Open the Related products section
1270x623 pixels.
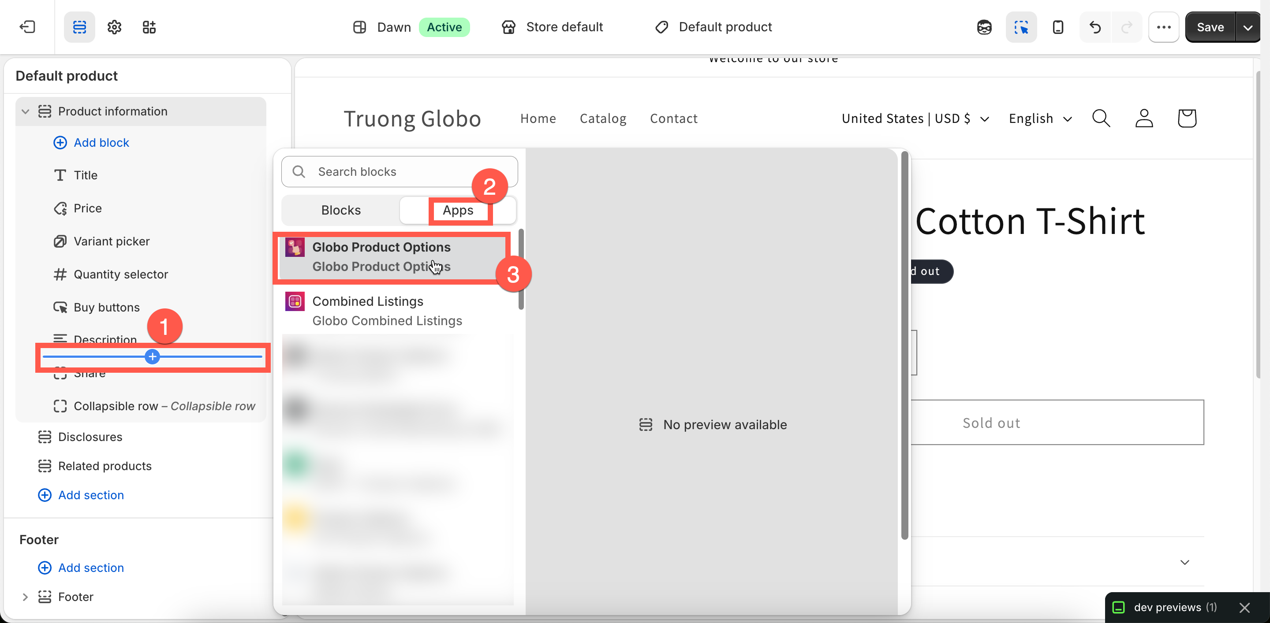[x=95, y=466]
